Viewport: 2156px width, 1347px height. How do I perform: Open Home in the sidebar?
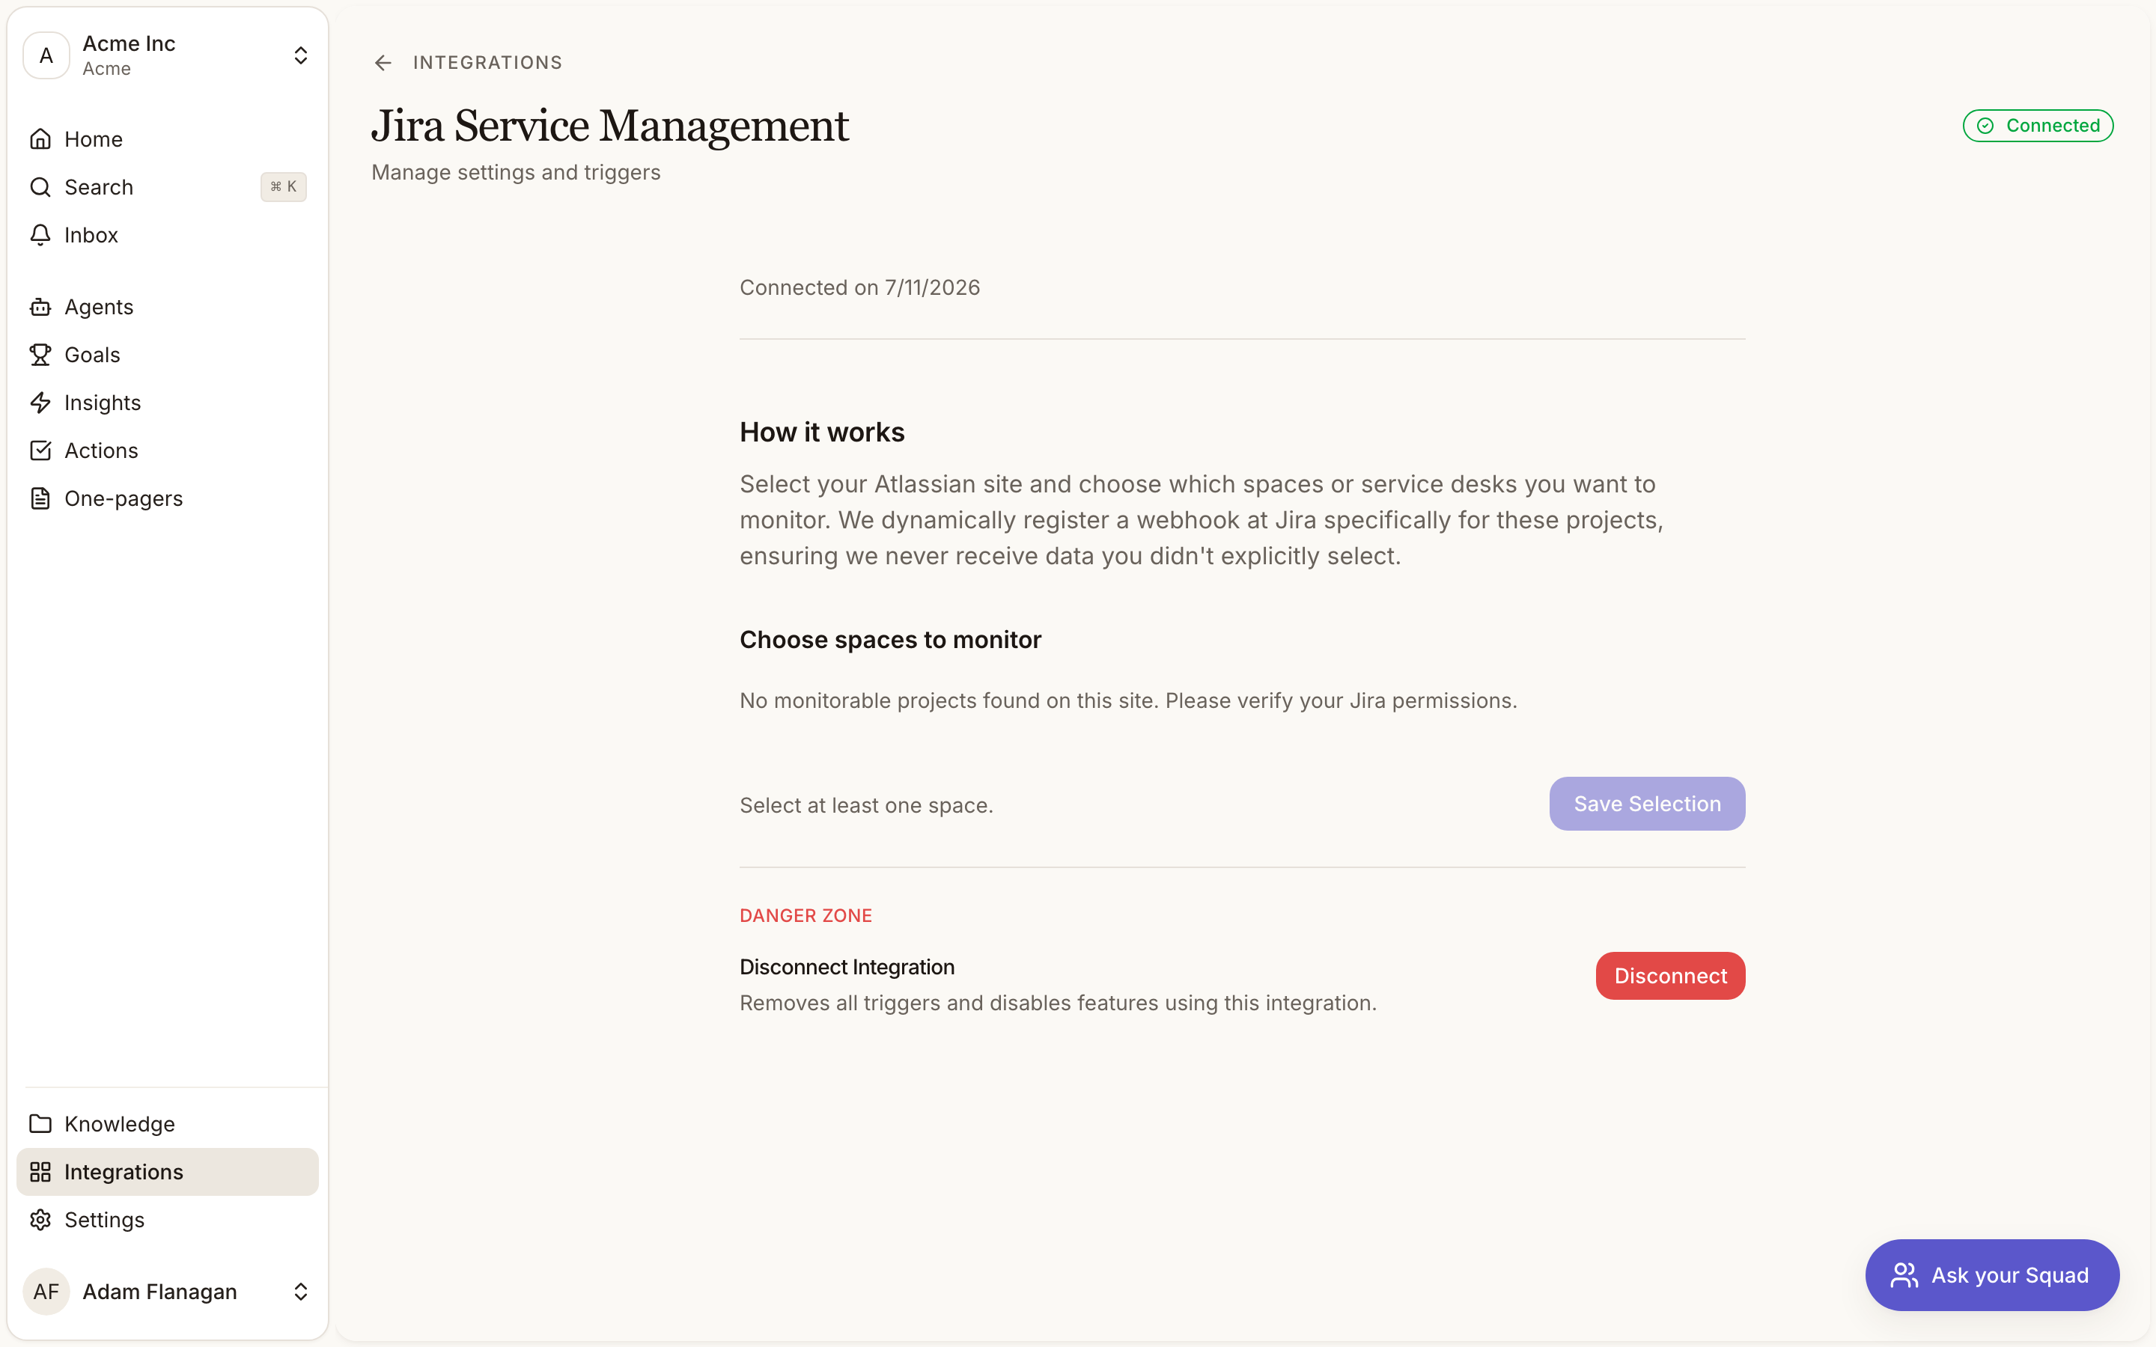point(168,139)
